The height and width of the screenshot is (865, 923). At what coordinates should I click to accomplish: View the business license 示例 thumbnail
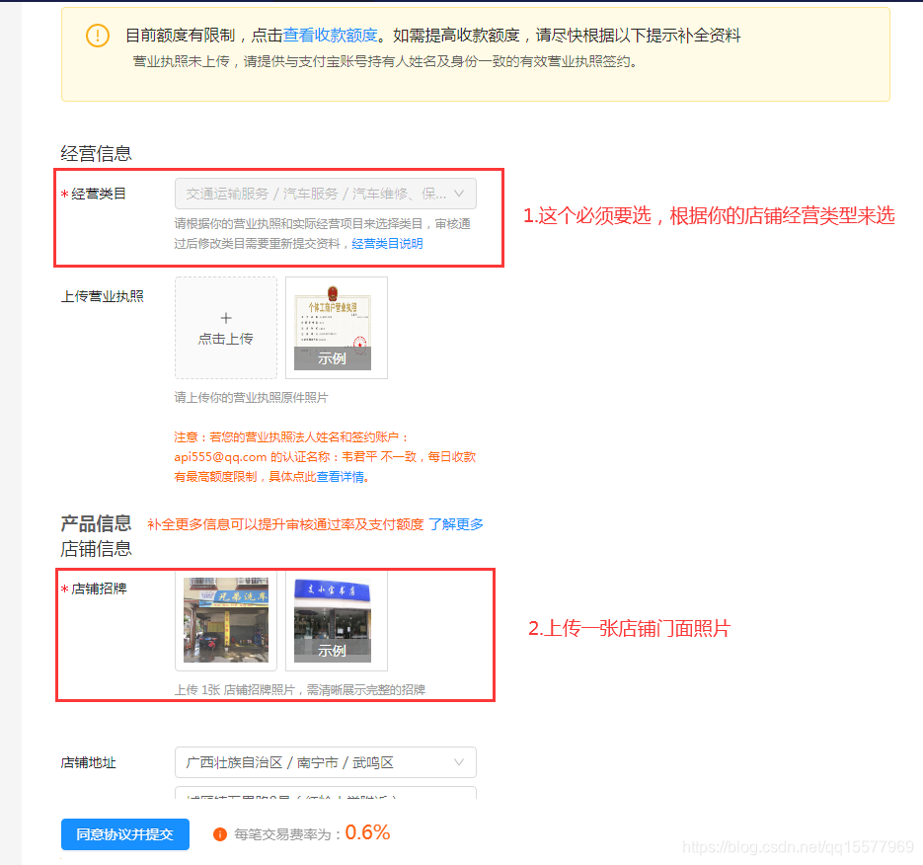pyautogui.click(x=336, y=328)
